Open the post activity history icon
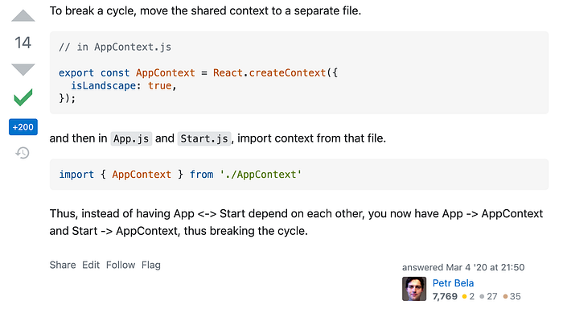The image size is (563, 313). [23, 153]
